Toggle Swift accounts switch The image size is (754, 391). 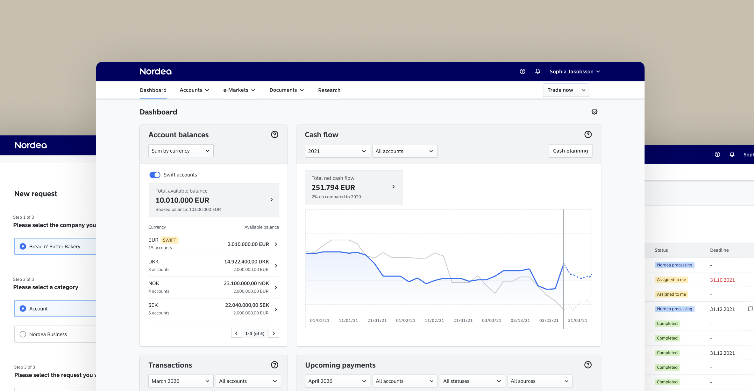(155, 175)
